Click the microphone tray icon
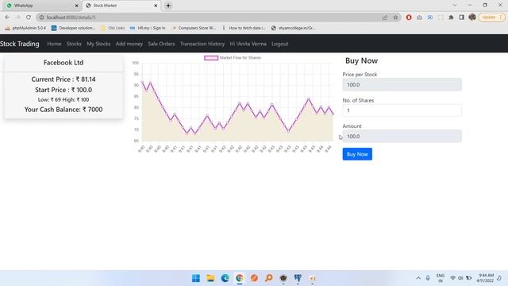Screen dimensions: 508x286 [x=428, y=278]
